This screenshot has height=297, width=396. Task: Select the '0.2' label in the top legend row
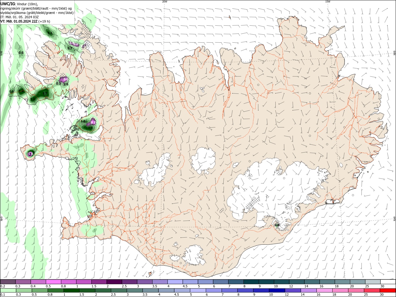point(2,286)
